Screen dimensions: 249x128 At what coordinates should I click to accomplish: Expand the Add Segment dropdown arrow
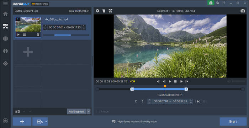tap(89, 112)
